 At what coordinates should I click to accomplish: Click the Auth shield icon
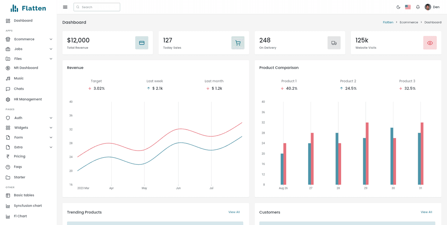click(8, 118)
